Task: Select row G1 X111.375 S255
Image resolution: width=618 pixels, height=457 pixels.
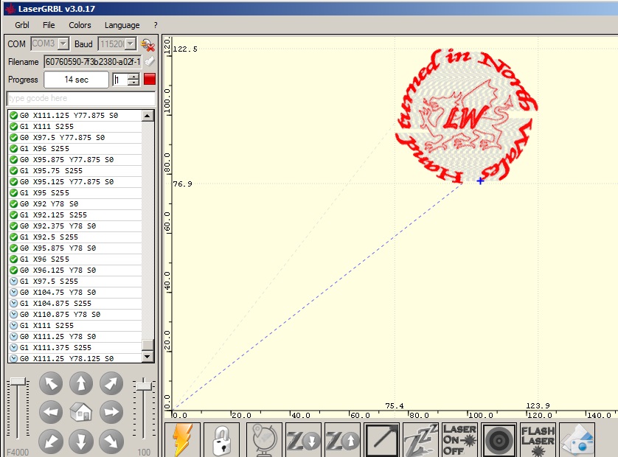Action: 75,347
